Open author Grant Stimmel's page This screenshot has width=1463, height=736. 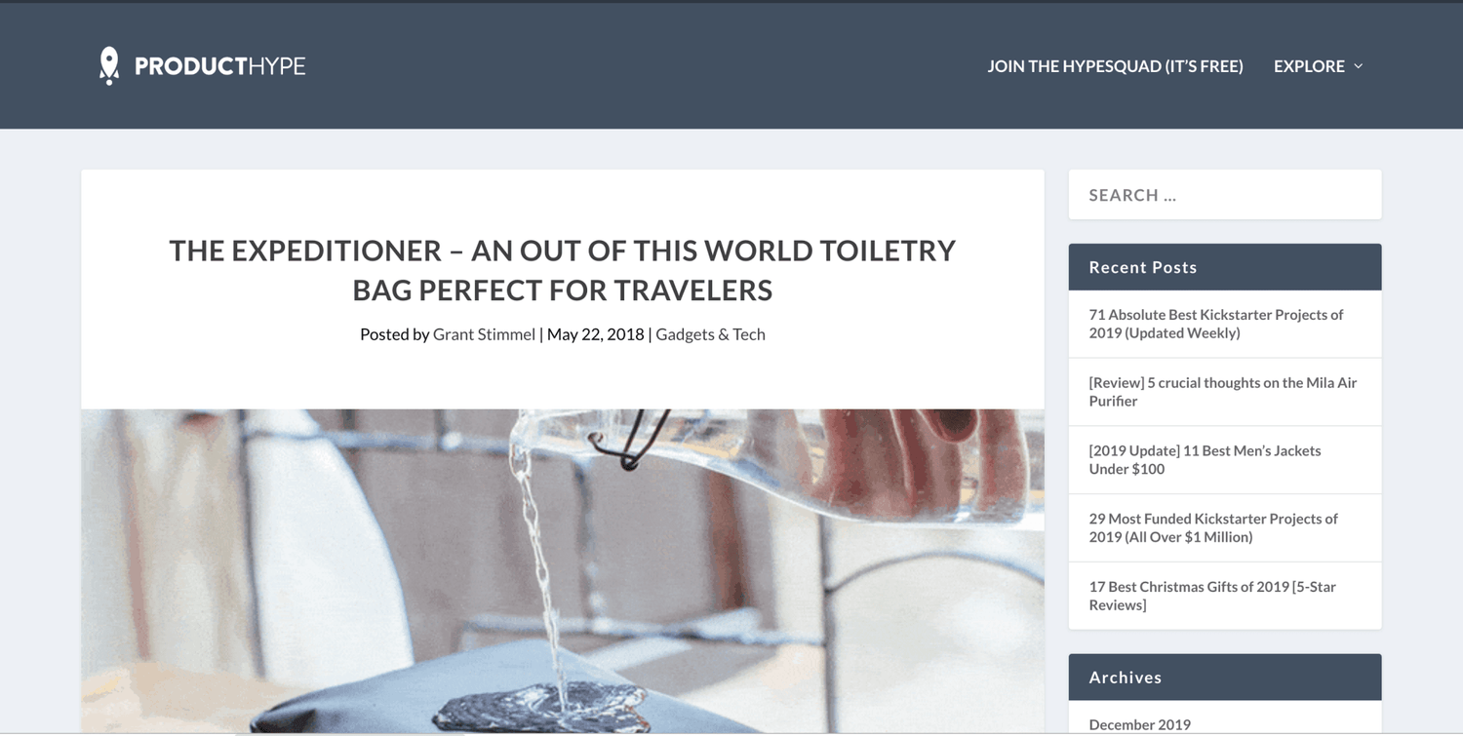point(484,334)
